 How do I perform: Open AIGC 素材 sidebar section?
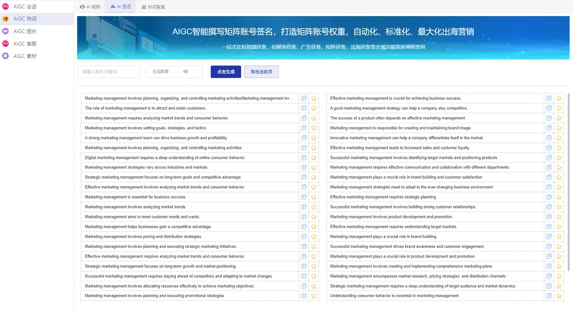pos(25,56)
